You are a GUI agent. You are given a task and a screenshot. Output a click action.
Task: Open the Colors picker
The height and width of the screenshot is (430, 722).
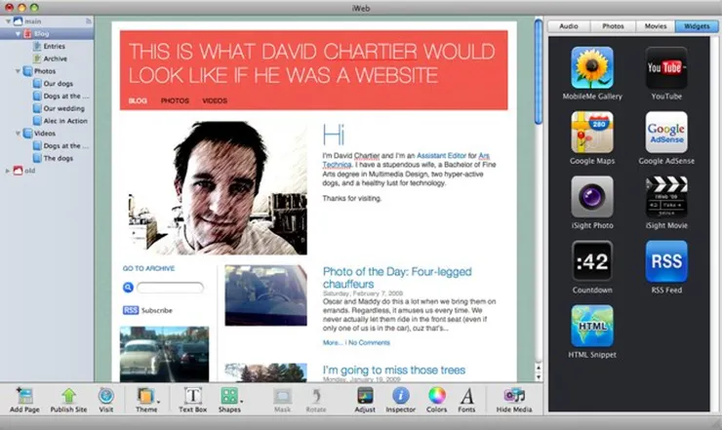coord(436,400)
